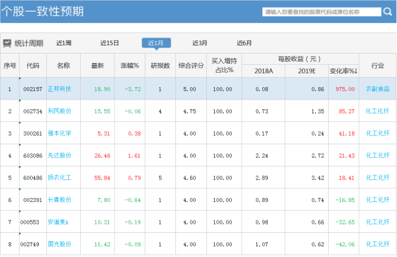Open 化工化纤 industry link in 雅本化学 row
397x257 pixels.
[377, 133]
